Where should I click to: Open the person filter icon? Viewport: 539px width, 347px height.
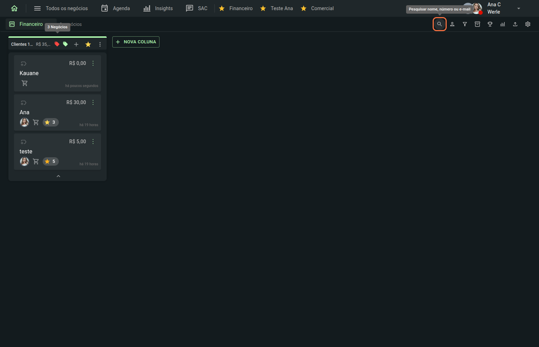coord(452,24)
